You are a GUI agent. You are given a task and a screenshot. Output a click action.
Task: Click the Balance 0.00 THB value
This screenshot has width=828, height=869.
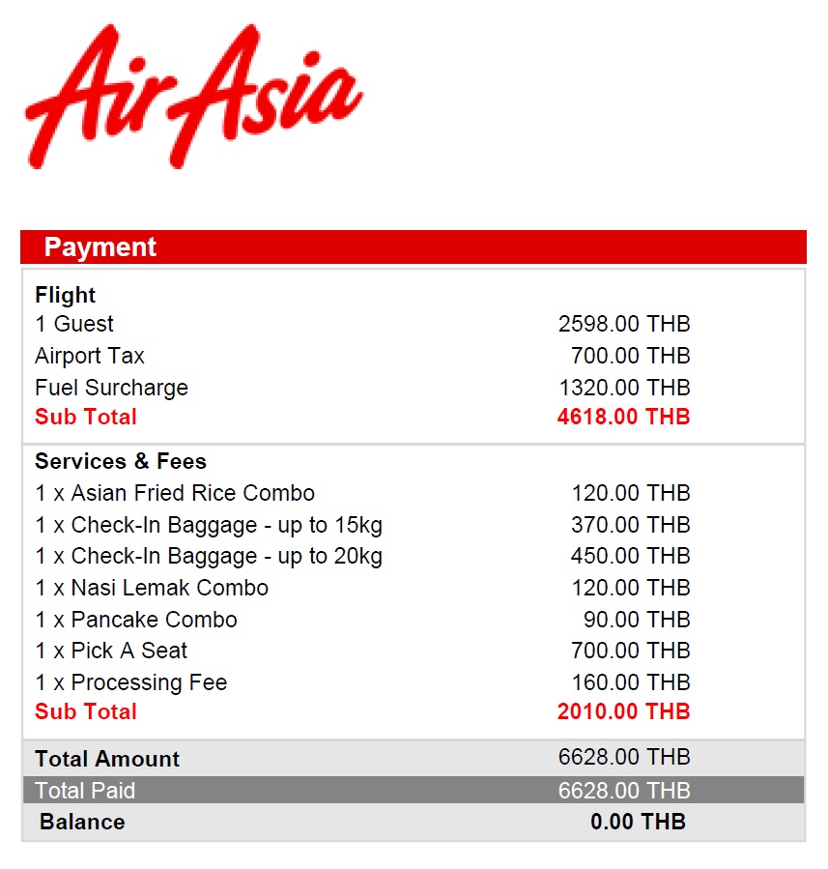click(638, 822)
